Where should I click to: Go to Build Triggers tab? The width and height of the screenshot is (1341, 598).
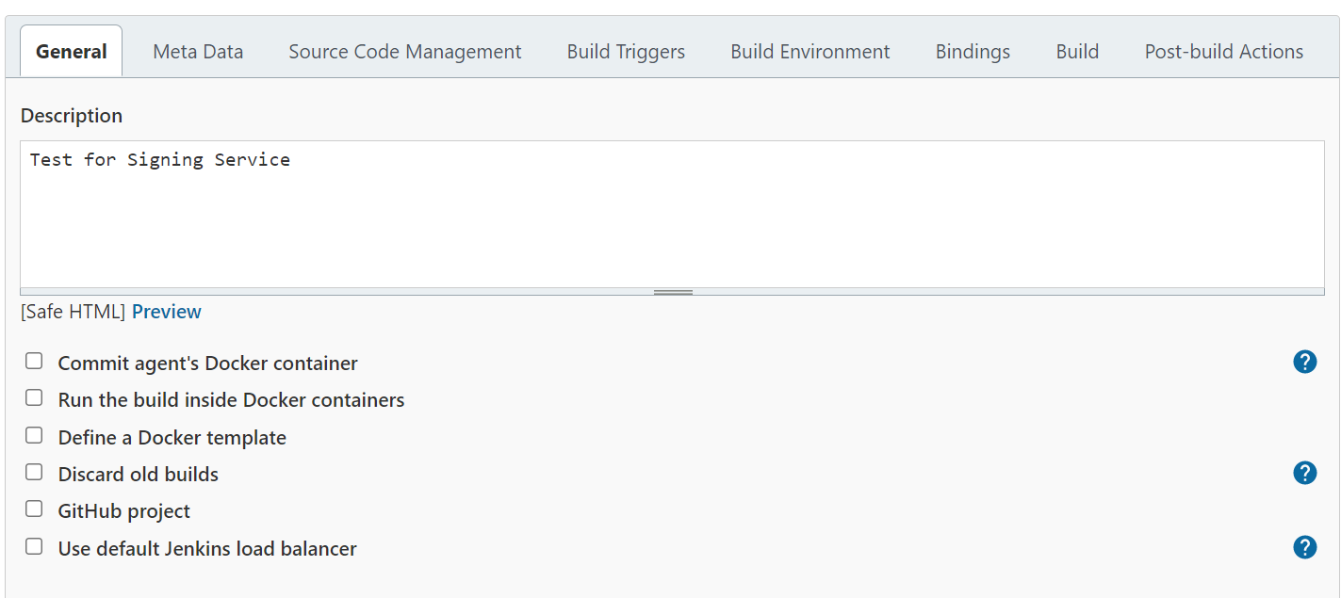coord(626,52)
